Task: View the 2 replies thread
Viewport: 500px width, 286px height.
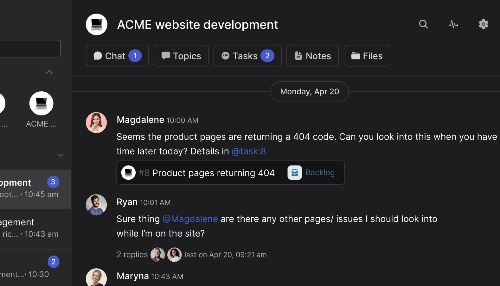Action: coord(132,255)
